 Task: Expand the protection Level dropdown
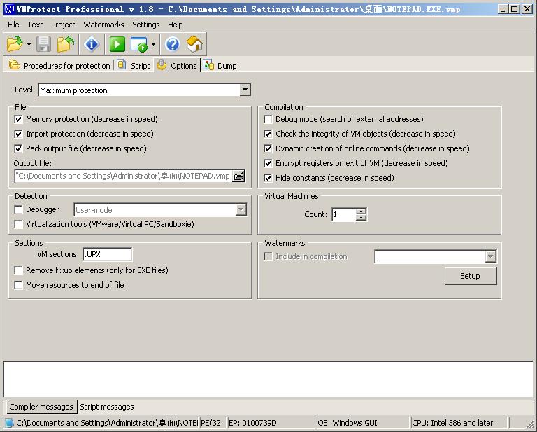point(245,90)
